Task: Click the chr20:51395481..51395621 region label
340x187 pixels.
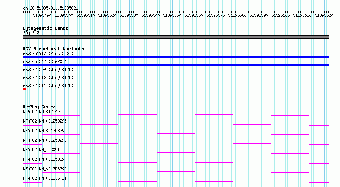Action: pyautogui.click(x=50, y=8)
